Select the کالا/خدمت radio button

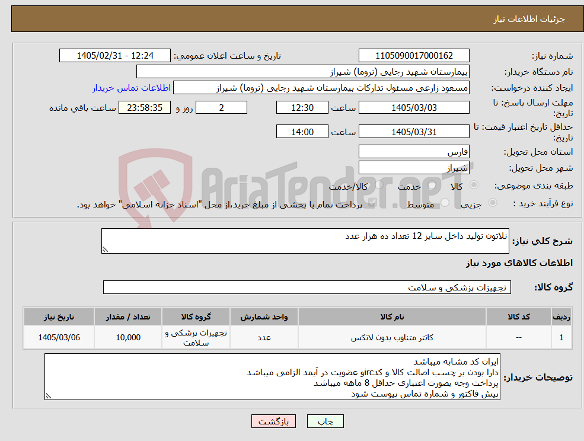[x=379, y=185]
